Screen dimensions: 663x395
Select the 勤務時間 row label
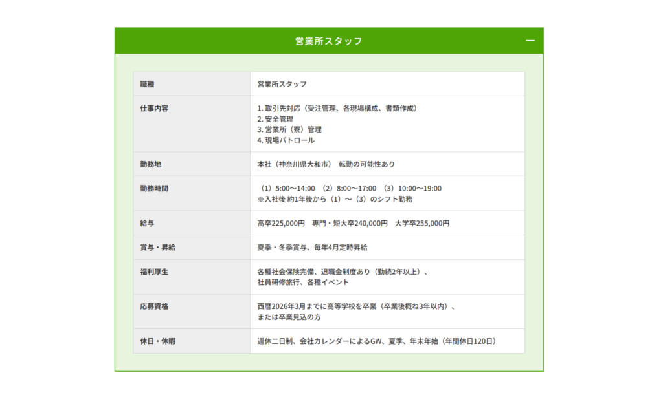[154, 188]
